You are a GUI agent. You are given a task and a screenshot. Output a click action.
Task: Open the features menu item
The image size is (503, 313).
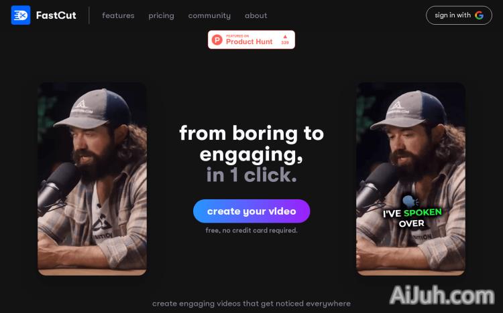pyautogui.click(x=118, y=15)
